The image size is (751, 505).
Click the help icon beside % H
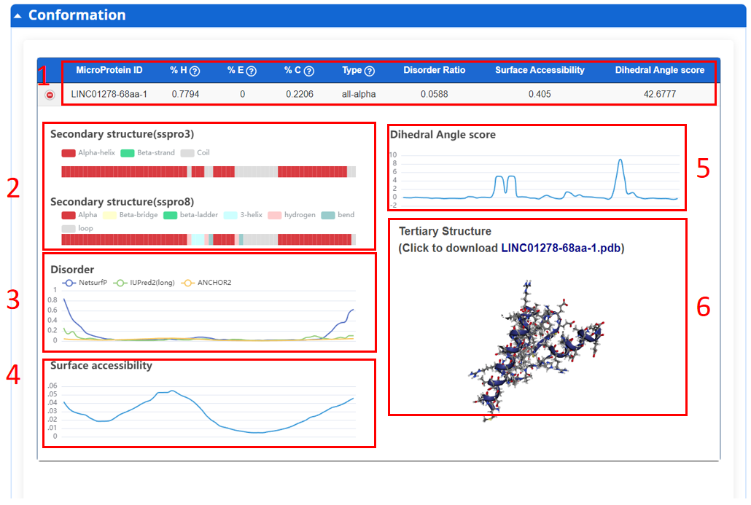195,71
